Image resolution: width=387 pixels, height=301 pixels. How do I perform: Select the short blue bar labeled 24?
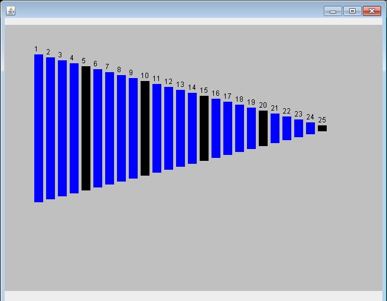coord(310,128)
